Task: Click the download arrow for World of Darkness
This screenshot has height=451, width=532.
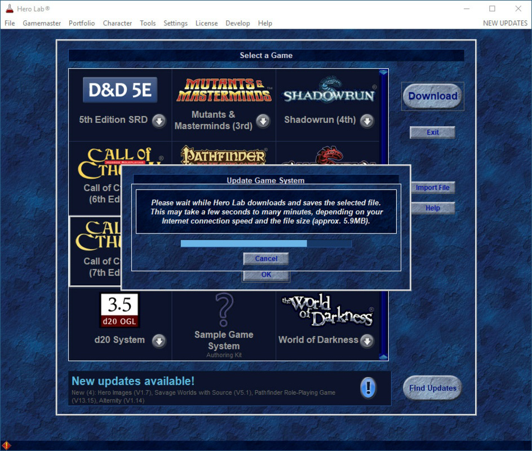Action: click(367, 341)
